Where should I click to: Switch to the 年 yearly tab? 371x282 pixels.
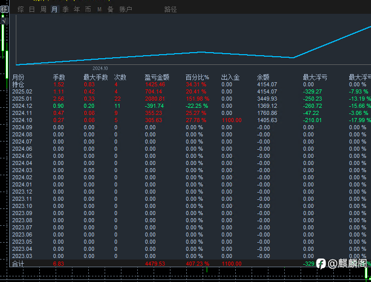click(x=77, y=9)
